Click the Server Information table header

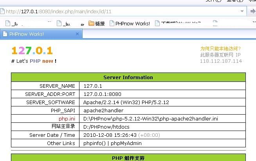128,77
